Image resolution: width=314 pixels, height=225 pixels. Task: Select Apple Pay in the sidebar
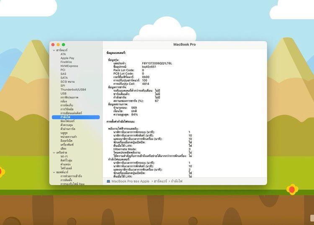(67, 58)
